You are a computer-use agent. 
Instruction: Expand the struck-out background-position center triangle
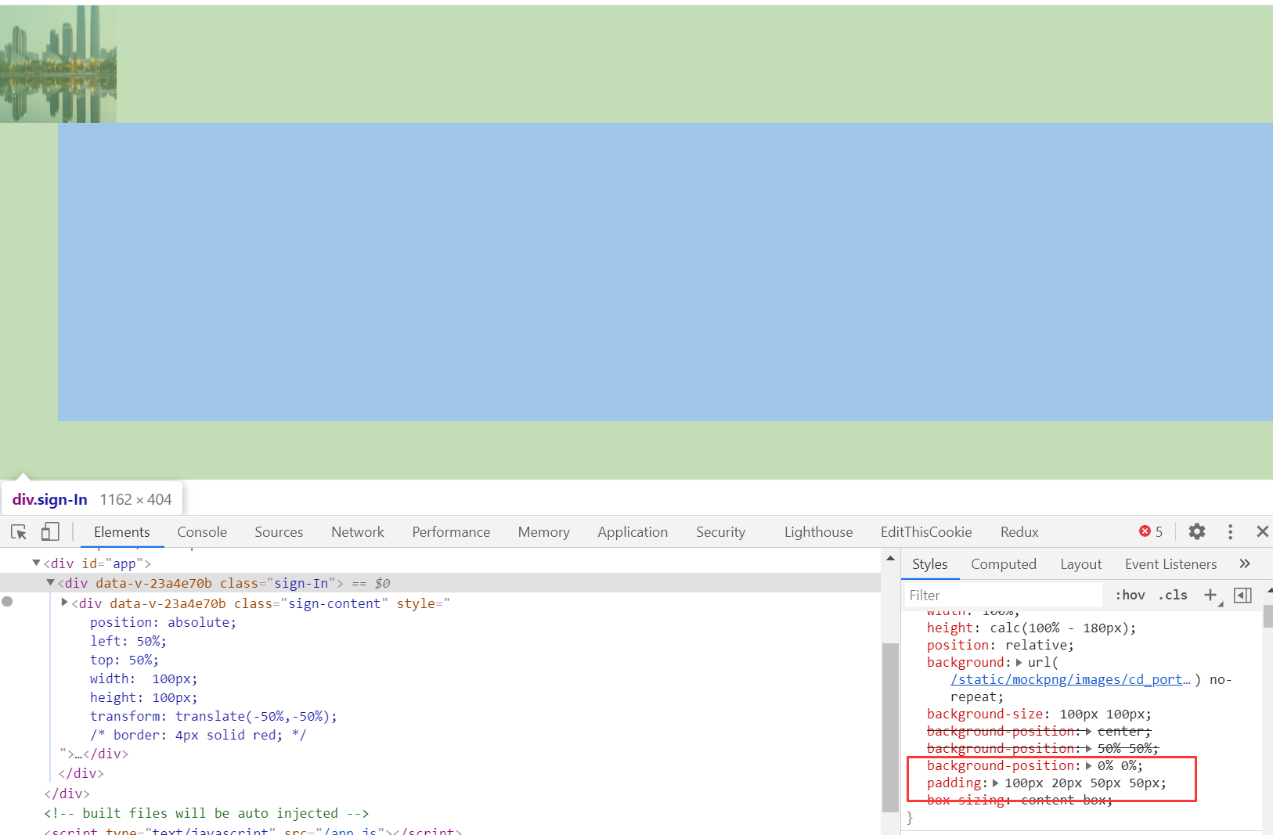click(1088, 732)
